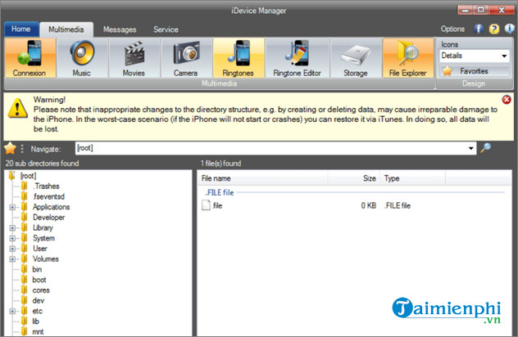
Task: Switch to the Messages tab
Action: click(120, 29)
